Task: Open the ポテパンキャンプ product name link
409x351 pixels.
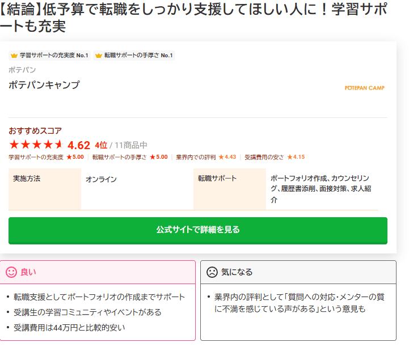Action: (44, 85)
